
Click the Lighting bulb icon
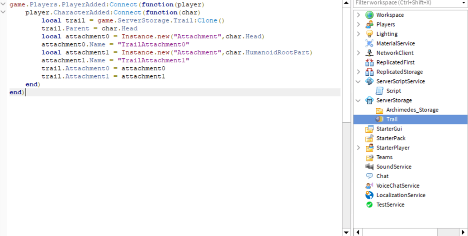[x=369, y=34]
